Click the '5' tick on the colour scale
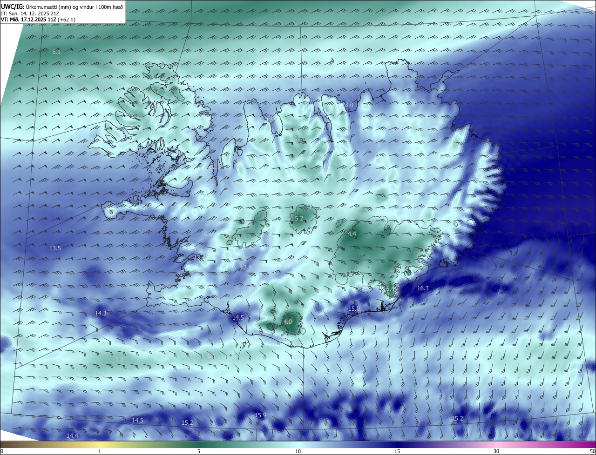This screenshot has width=596, height=455. [199, 451]
